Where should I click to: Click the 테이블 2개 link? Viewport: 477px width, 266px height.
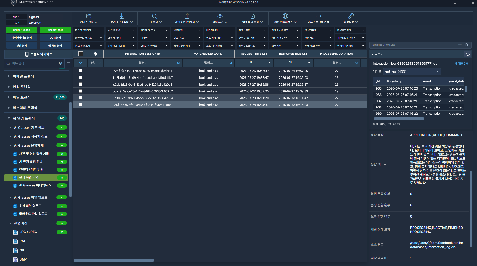point(461,64)
